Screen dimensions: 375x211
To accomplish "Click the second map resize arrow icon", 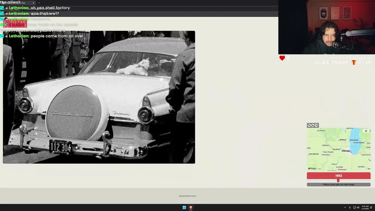I will (313, 125).
